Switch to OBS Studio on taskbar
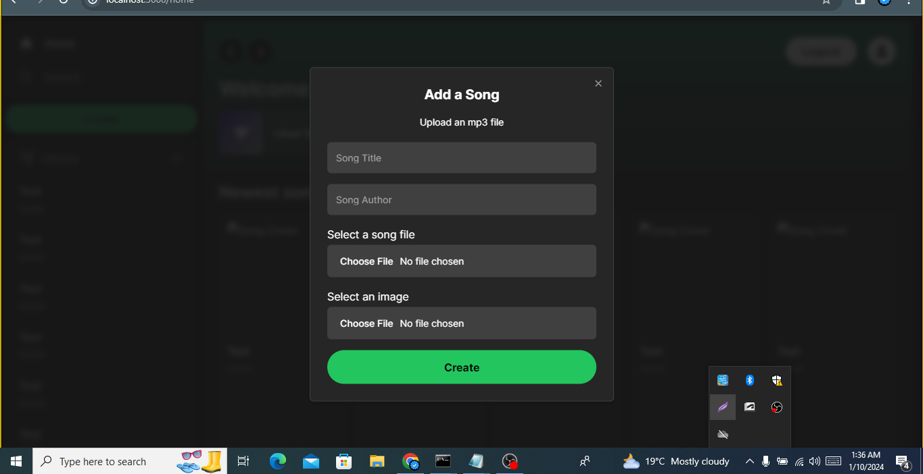The width and height of the screenshot is (923, 474). click(510, 461)
